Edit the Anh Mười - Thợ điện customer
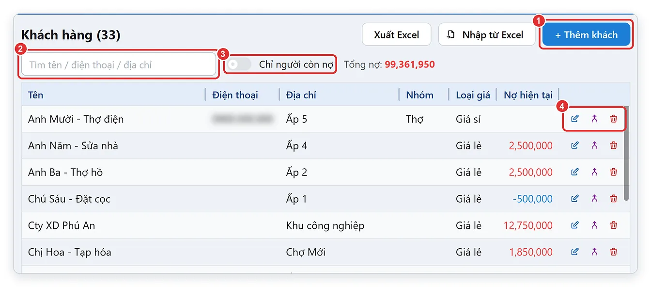 tap(575, 119)
